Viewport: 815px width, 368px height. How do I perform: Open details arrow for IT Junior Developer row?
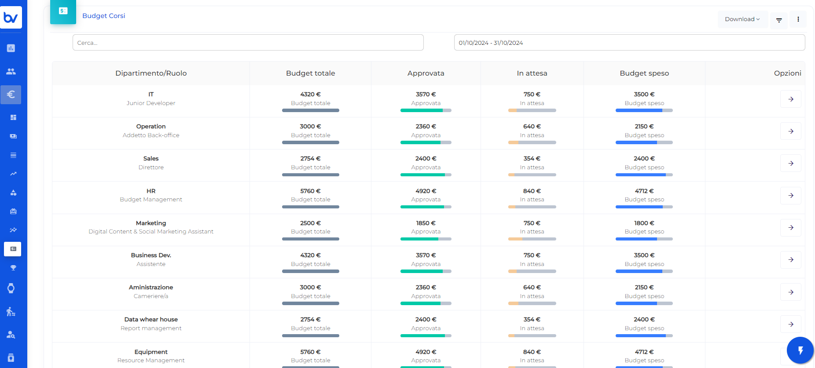(x=790, y=99)
